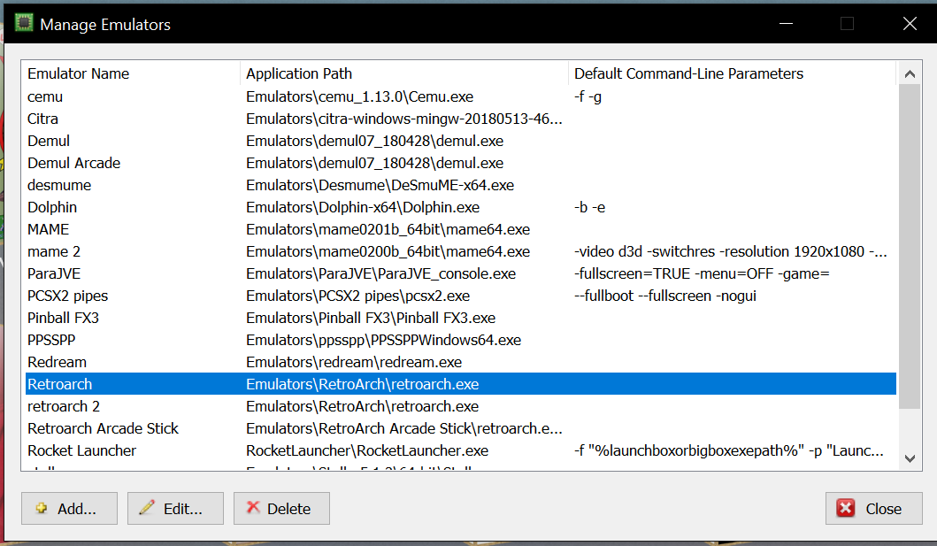Image resolution: width=937 pixels, height=546 pixels.
Task: Click the "-fullscreen=TRUE -menu=OFF -game=" parameters
Action: pos(703,273)
